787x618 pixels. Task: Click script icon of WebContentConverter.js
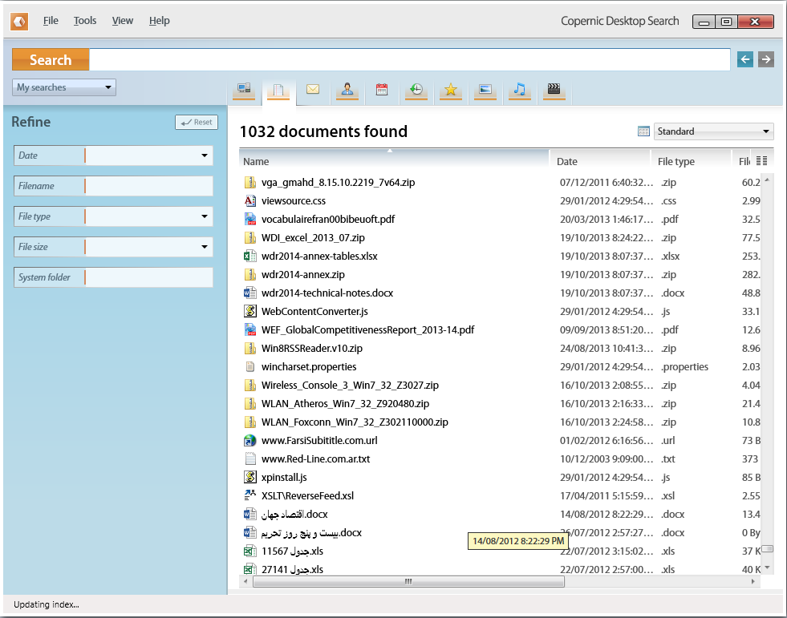pos(249,311)
